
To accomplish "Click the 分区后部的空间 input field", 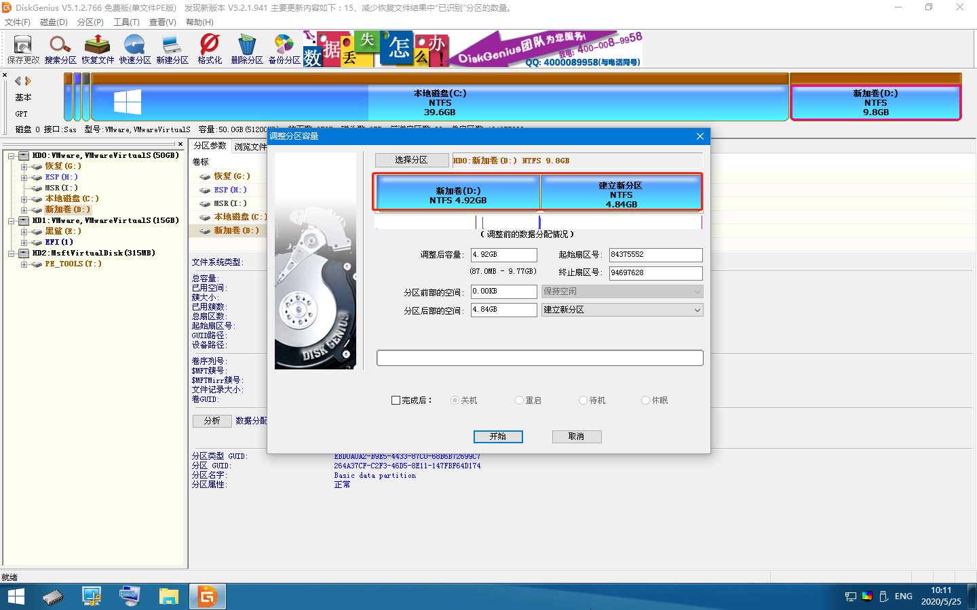I will point(504,310).
